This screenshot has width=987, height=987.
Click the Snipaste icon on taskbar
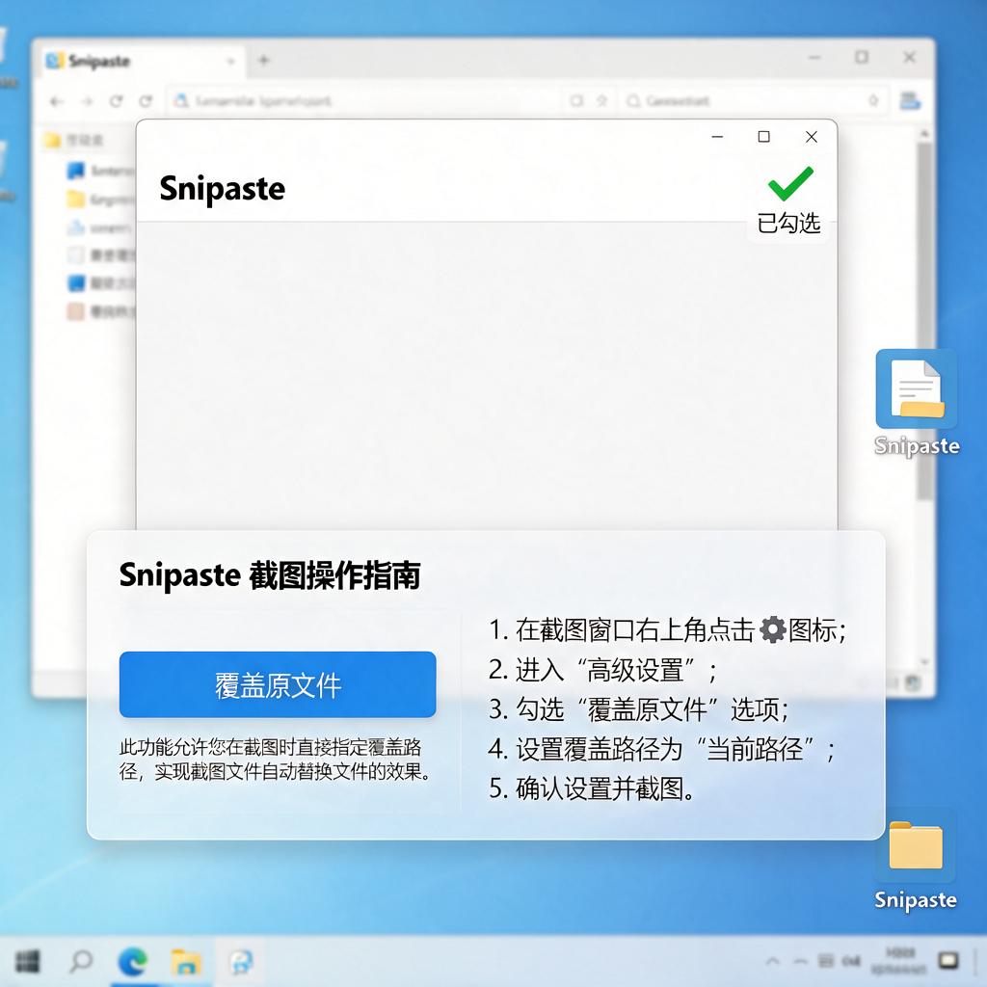tap(240, 961)
